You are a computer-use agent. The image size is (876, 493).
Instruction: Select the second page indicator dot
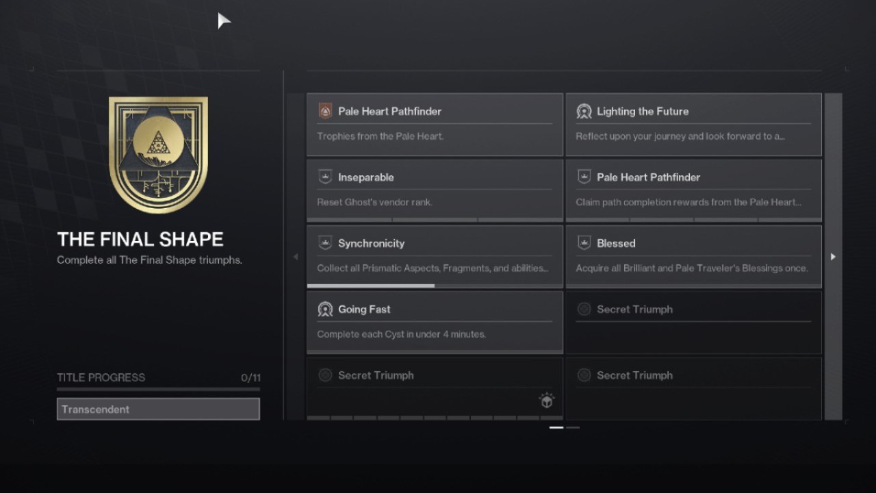(x=573, y=427)
